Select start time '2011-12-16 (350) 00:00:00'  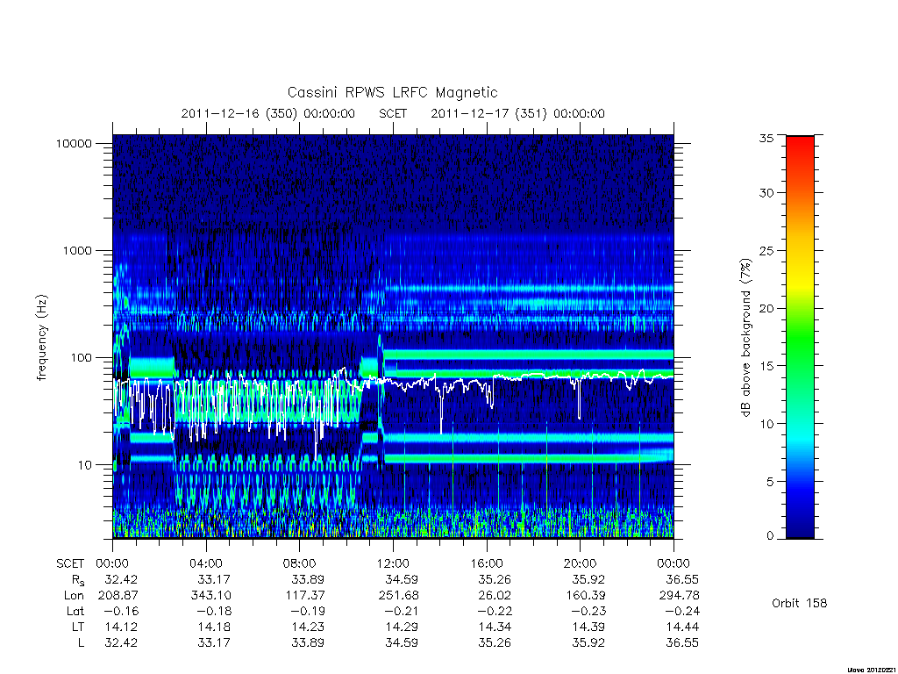click(268, 113)
